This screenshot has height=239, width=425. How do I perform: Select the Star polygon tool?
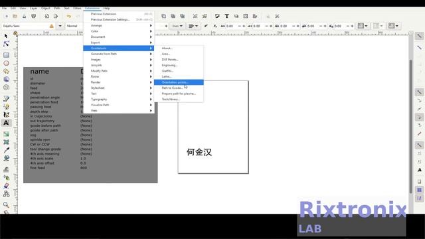click(x=6, y=71)
